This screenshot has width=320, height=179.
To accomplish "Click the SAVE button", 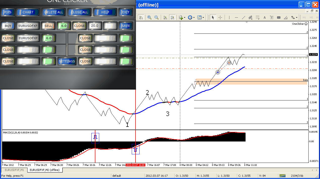I will (x=126, y=26).
